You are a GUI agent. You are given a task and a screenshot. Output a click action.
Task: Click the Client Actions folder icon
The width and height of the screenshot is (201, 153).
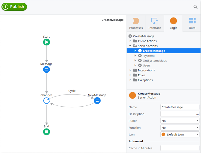pyautogui.click(x=135, y=41)
